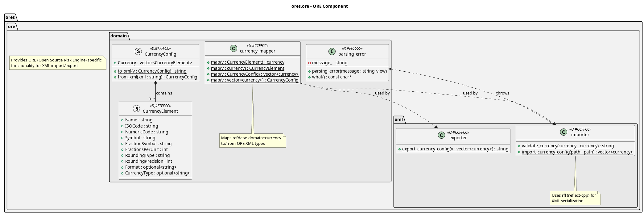The height and width of the screenshot is (214, 644).
Task: Click the C icon of parsing_error class
Action: [x=332, y=51]
